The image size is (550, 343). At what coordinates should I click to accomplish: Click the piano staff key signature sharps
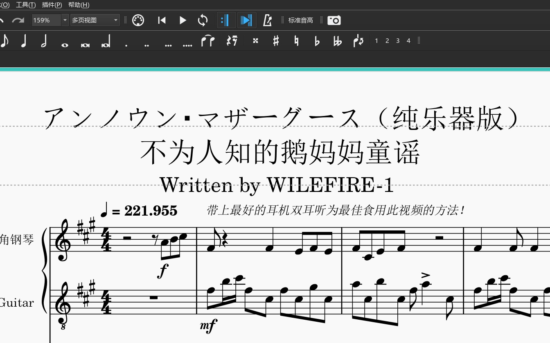click(86, 231)
